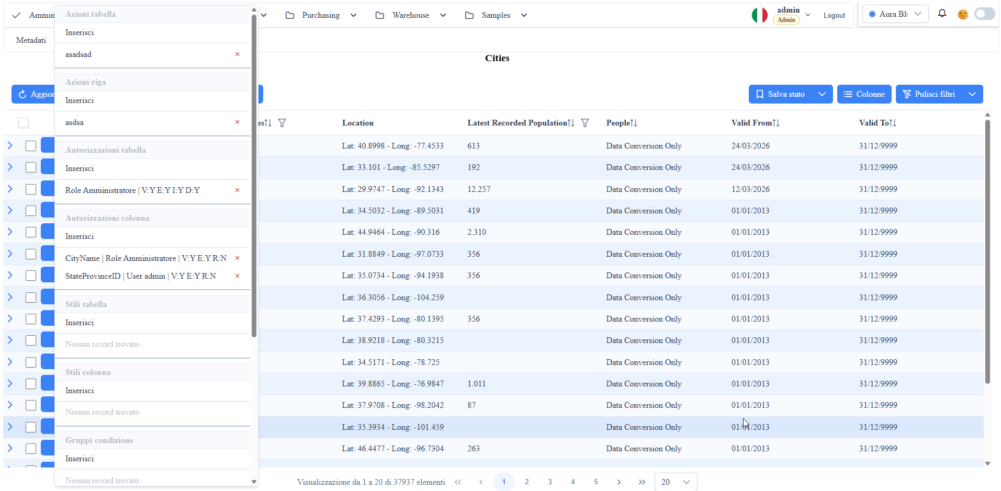This screenshot has width=1001, height=491.
Task: Expand the Warehouse menu chevron
Action: (443, 15)
